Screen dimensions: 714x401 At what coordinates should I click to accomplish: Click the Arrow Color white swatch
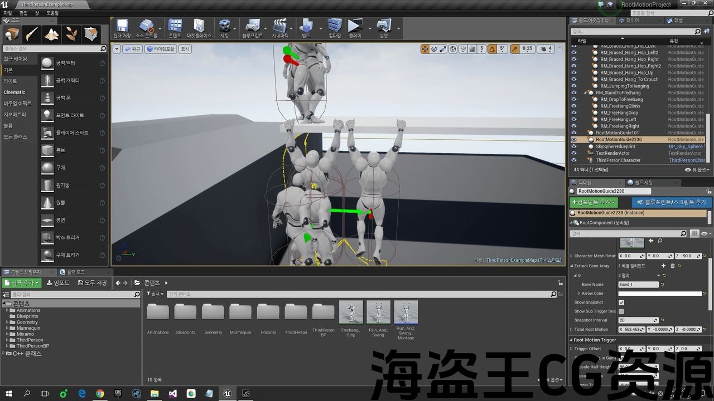coord(660,294)
